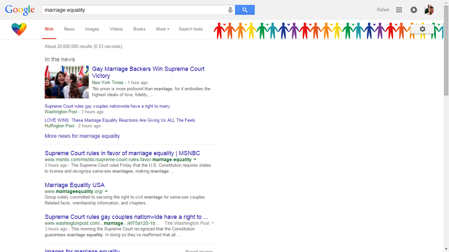Open the Videos search section
This screenshot has width=449, height=252.
click(116, 29)
